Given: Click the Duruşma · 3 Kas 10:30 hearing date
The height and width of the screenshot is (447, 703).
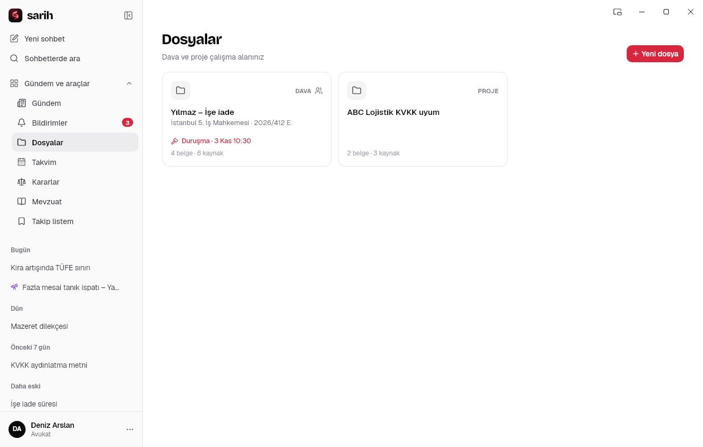Looking at the screenshot, I should pyautogui.click(x=216, y=141).
